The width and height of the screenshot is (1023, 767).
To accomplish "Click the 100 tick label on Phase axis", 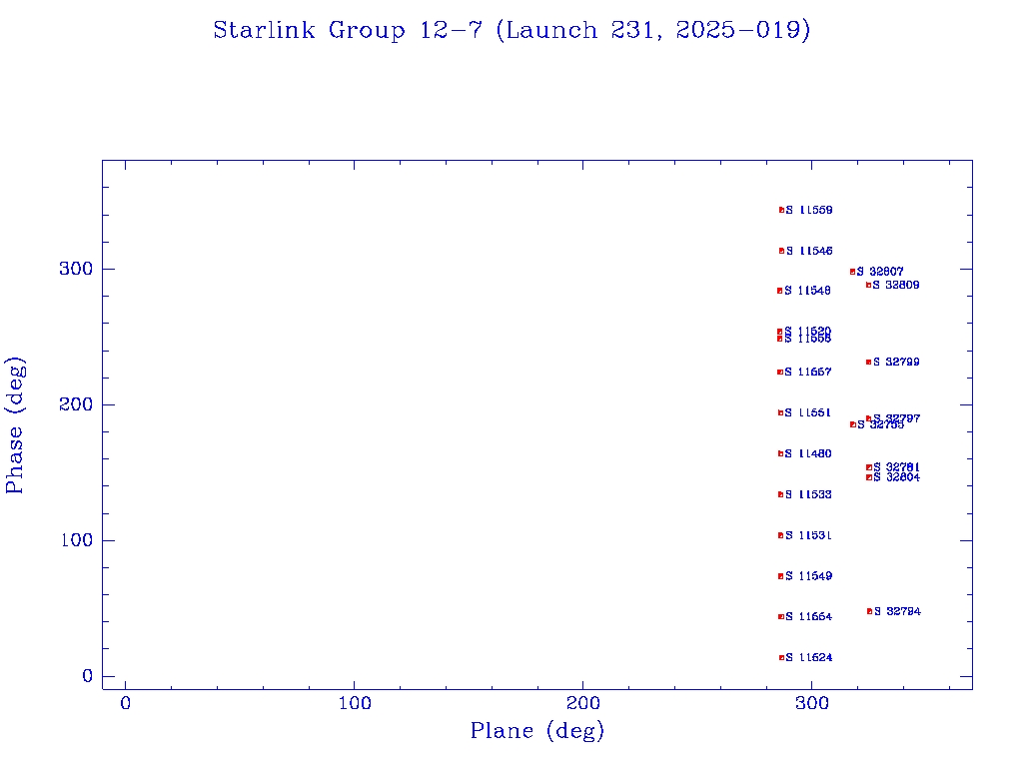I will 76,540.
